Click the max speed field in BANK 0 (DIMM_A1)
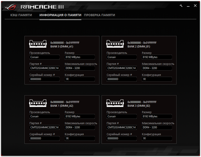This screenshot has width=201, height=157. coord(80,68)
